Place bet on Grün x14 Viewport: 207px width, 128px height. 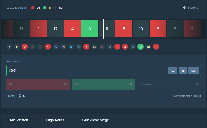pos(103,84)
